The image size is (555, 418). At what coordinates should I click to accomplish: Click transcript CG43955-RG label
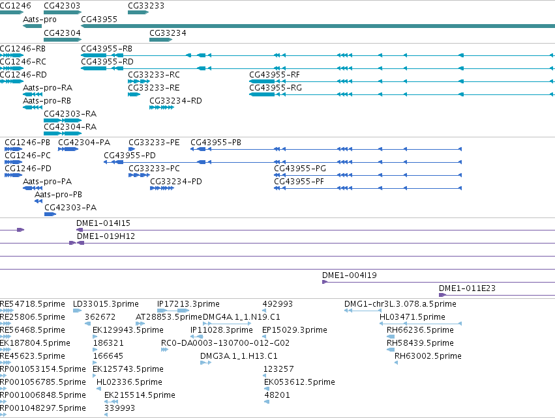[x=275, y=88]
